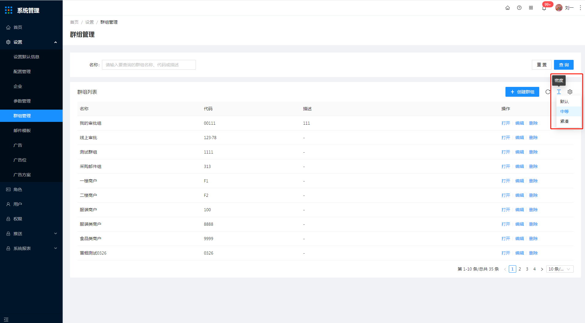This screenshot has height=323, width=585.
Task: Click 编辑 for 服装类商户 row
Action: point(520,224)
